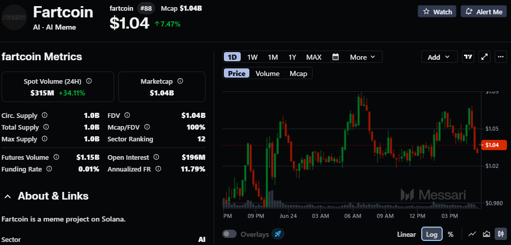The height and width of the screenshot is (245, 511).
Task: Click the star icon on Watch button
Action: 426,12
